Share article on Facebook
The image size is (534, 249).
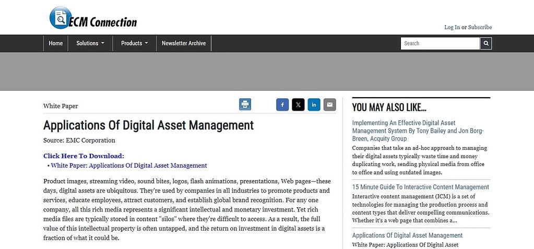(x=282, y=104)
